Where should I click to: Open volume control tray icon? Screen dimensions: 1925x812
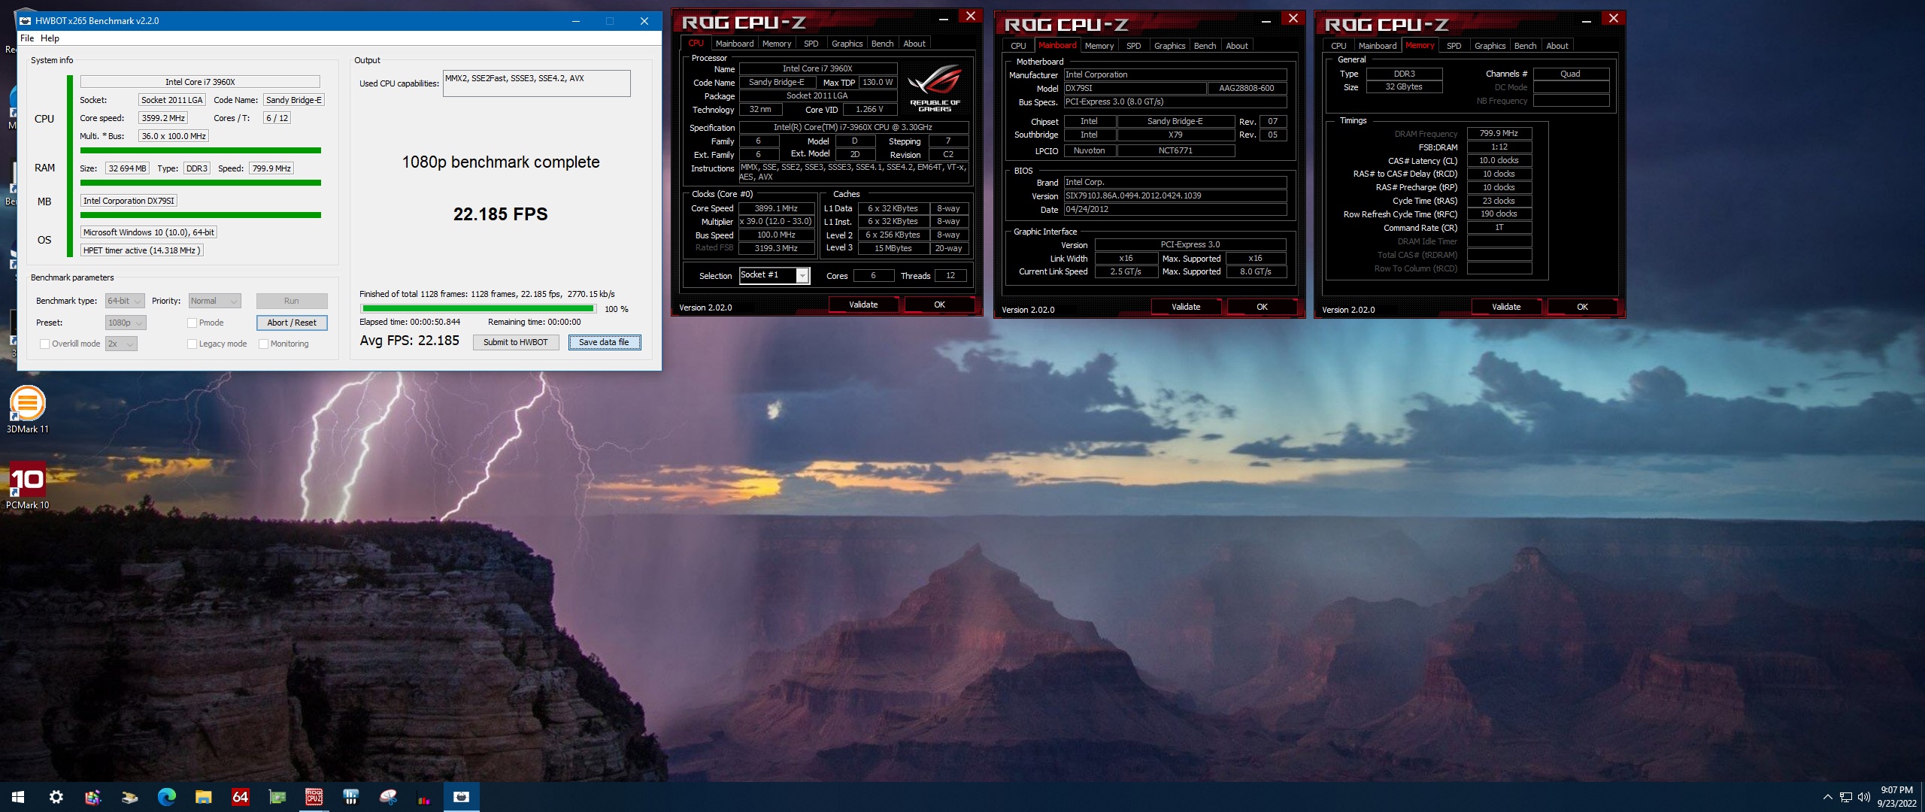point(1864,797)
